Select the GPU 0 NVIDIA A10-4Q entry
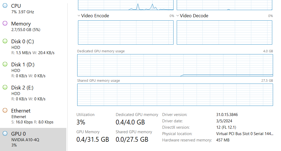The image size is (281, 151). tap(33, 139)
